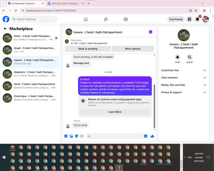This screenshot has width=214, height=171.
Task: Click the browser back arrow
Action: (x=4, y=11)
